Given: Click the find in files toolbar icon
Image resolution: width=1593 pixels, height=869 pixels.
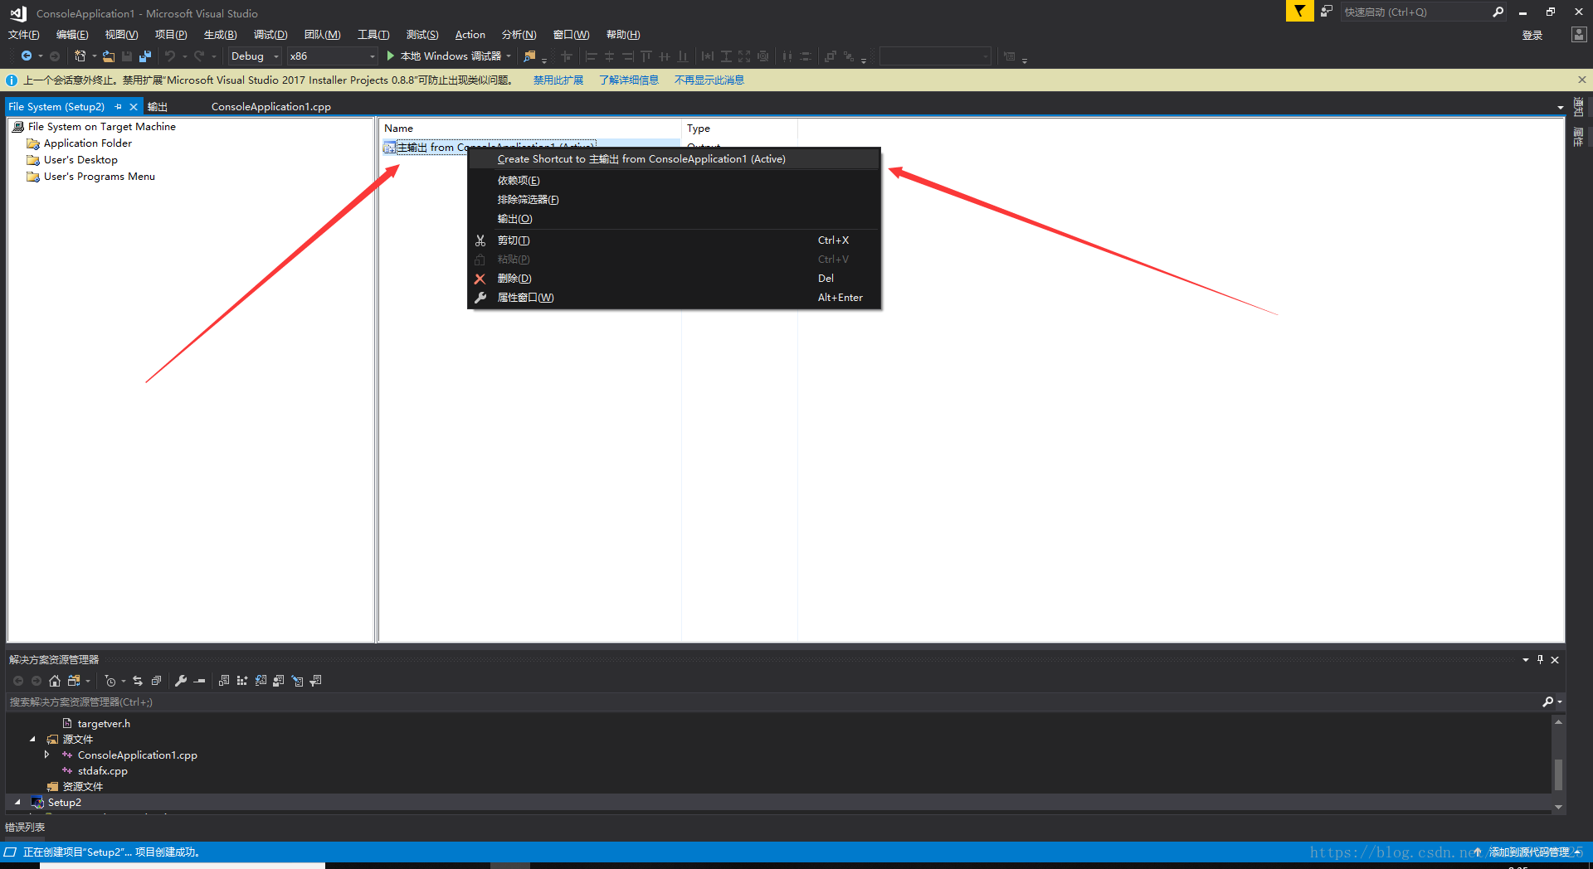Looking at the screenshot, I should pyautogui.click(x=529, y=56).
